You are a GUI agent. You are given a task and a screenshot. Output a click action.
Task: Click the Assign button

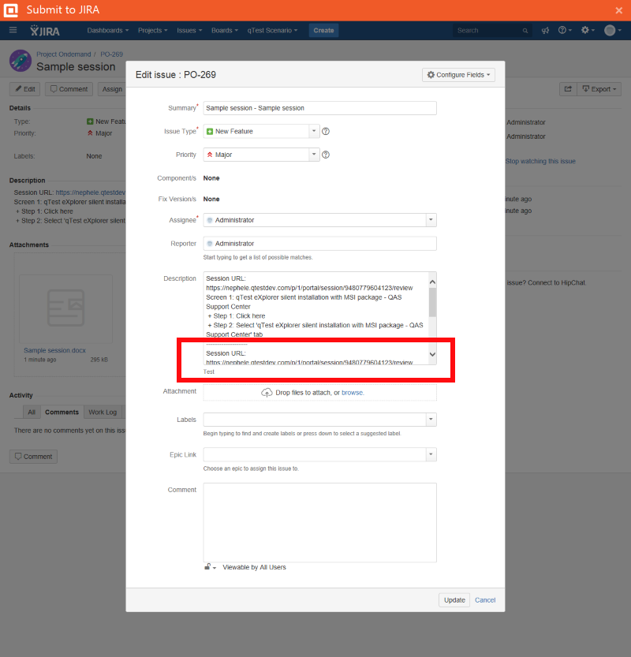pos(112,89)
